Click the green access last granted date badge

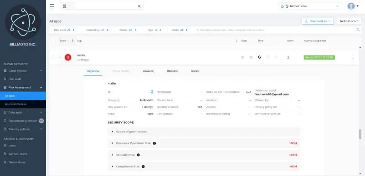(x=319, y=57)
